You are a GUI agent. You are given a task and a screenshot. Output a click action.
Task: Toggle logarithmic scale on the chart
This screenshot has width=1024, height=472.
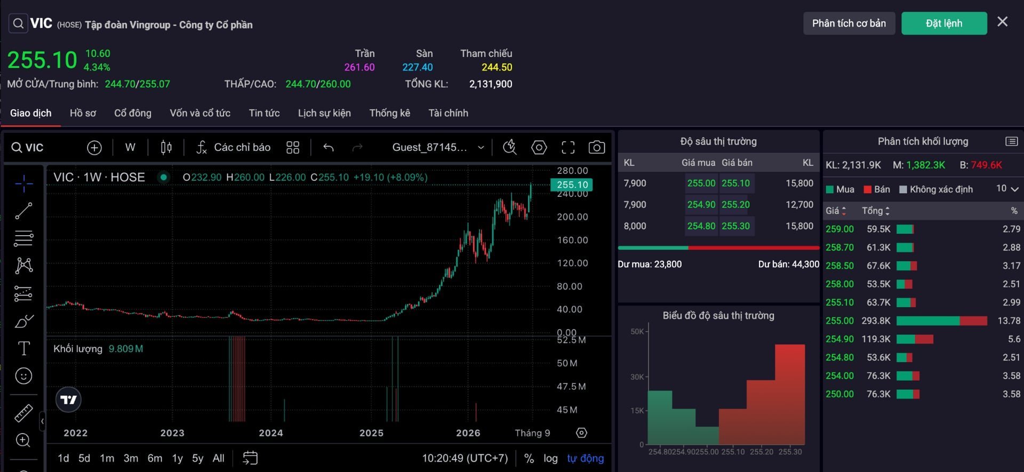click(551, 458)
